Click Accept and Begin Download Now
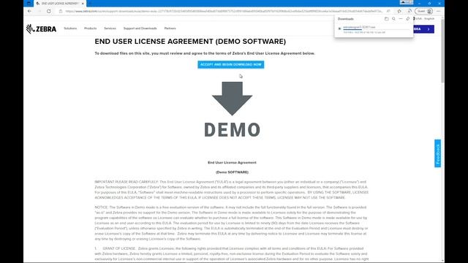The image size is (468, 263). pos(231,64)
